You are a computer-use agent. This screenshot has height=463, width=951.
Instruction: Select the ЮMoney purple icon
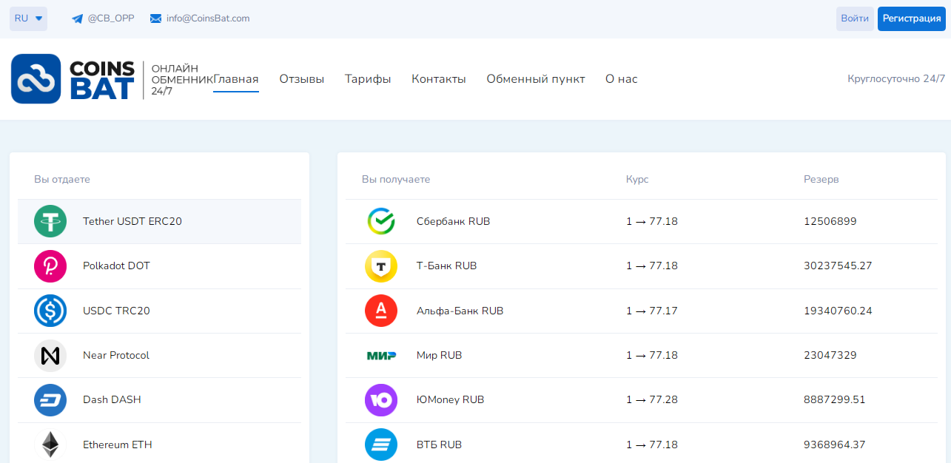pyautogui.click(x=381, y=399)
